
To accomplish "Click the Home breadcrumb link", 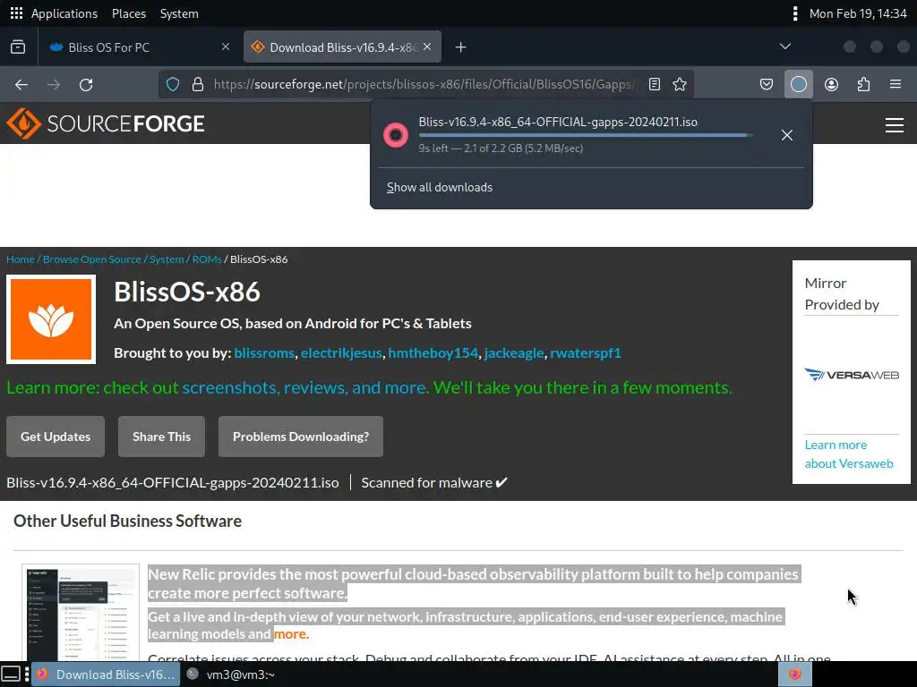I will 21,259.
